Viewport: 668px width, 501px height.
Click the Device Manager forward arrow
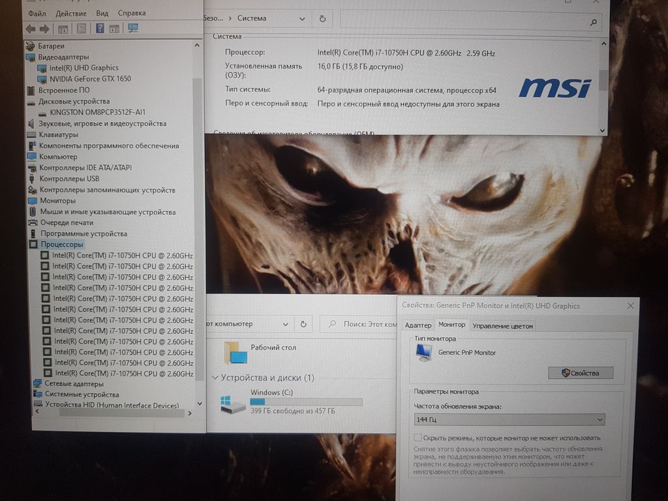(x=44, y=29)
